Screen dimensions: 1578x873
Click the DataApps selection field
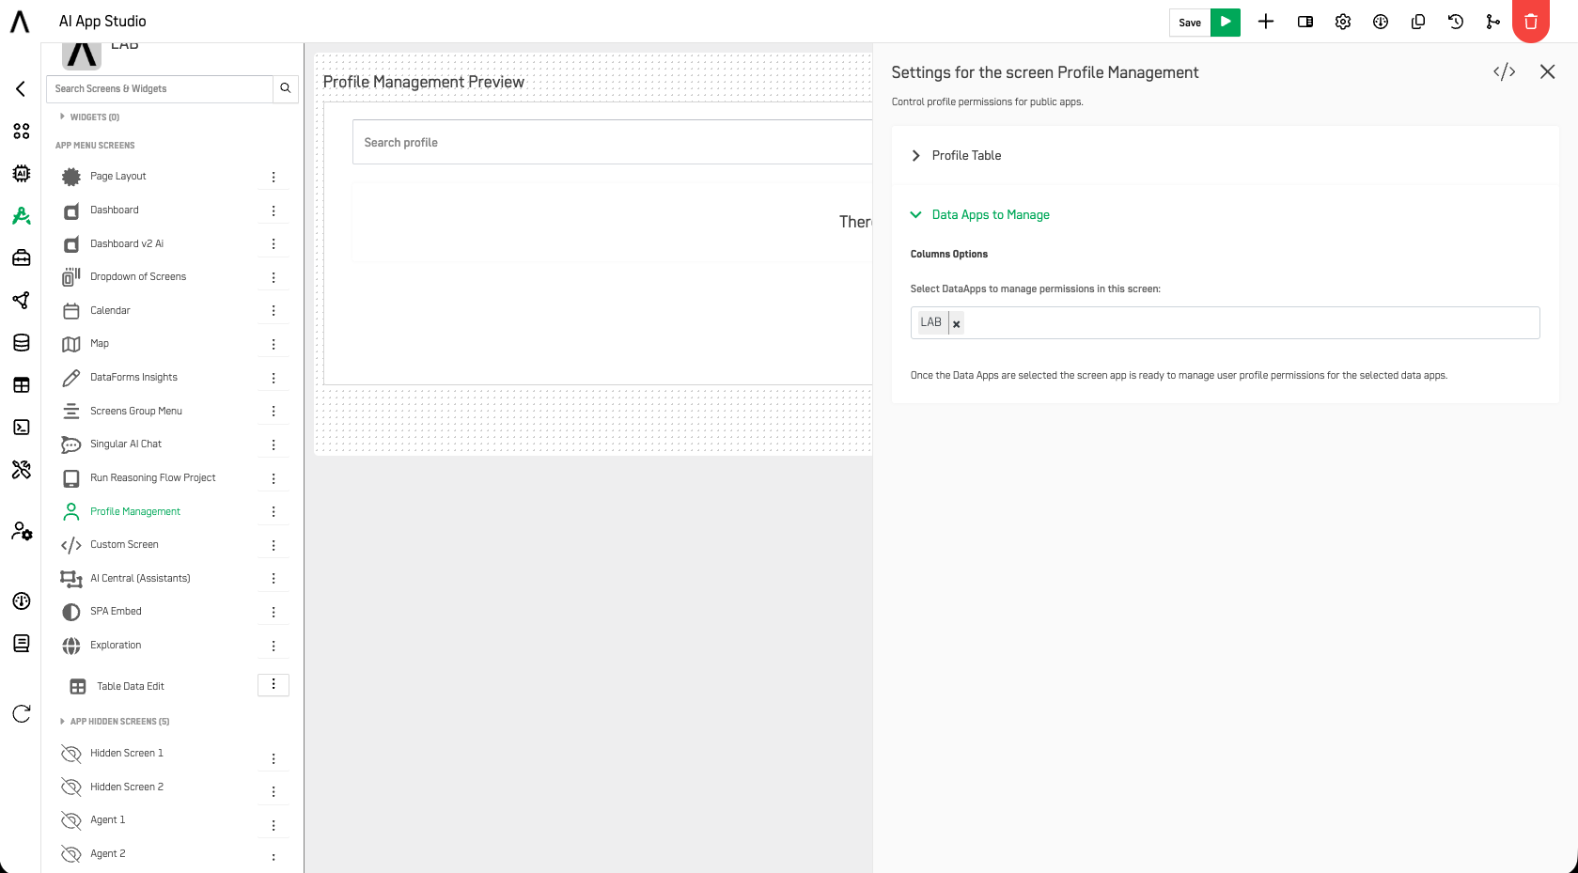(x=1226, y=322)
